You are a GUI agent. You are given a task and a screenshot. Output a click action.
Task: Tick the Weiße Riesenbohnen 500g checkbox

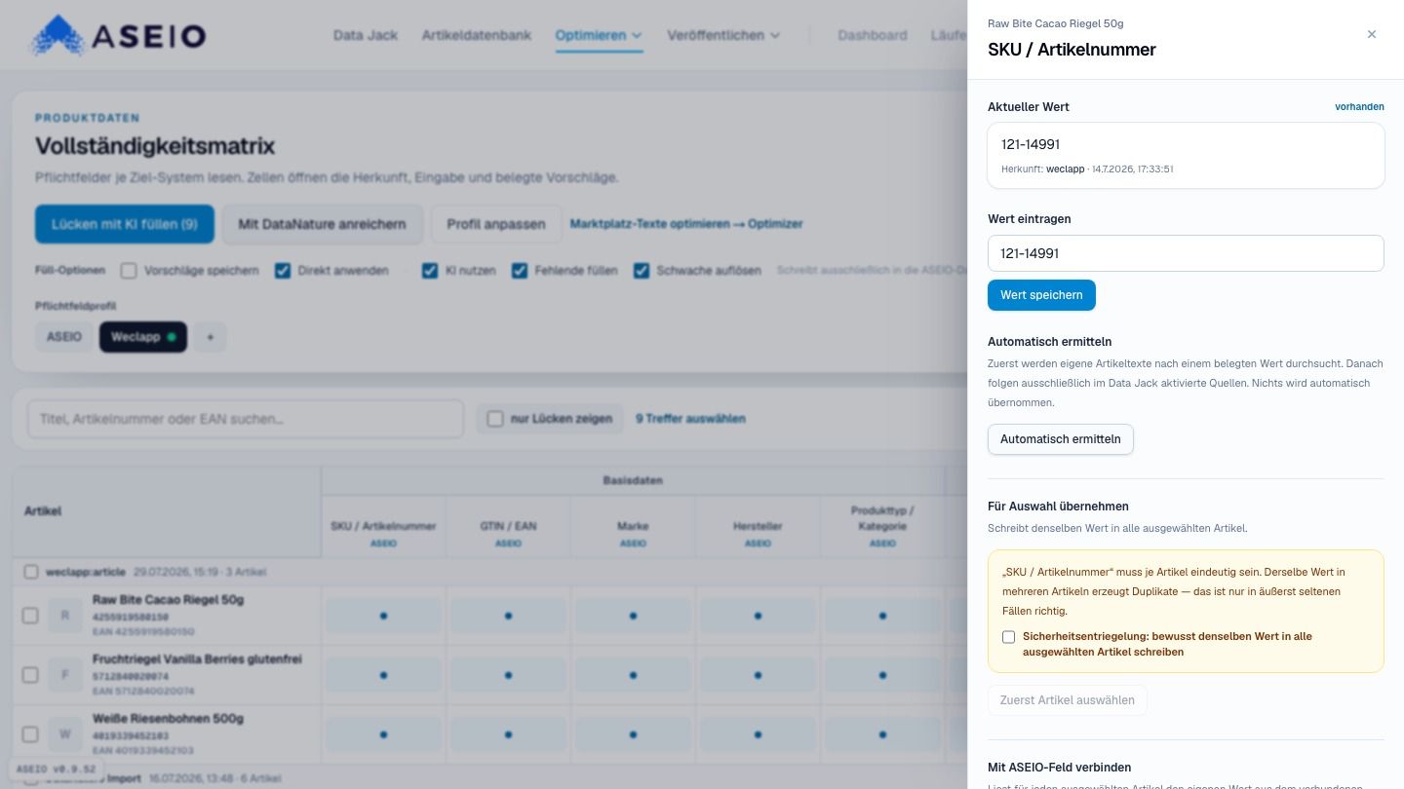[x=30, y=733]
